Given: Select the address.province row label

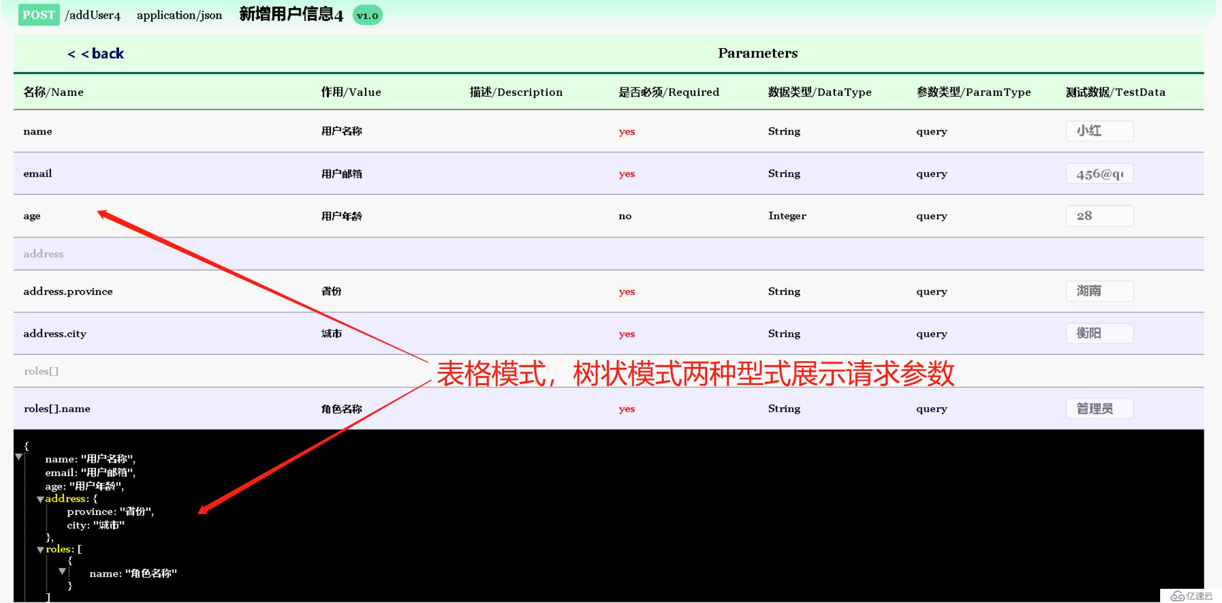Looking at the screenshot, I should click(x=68, y=291).
